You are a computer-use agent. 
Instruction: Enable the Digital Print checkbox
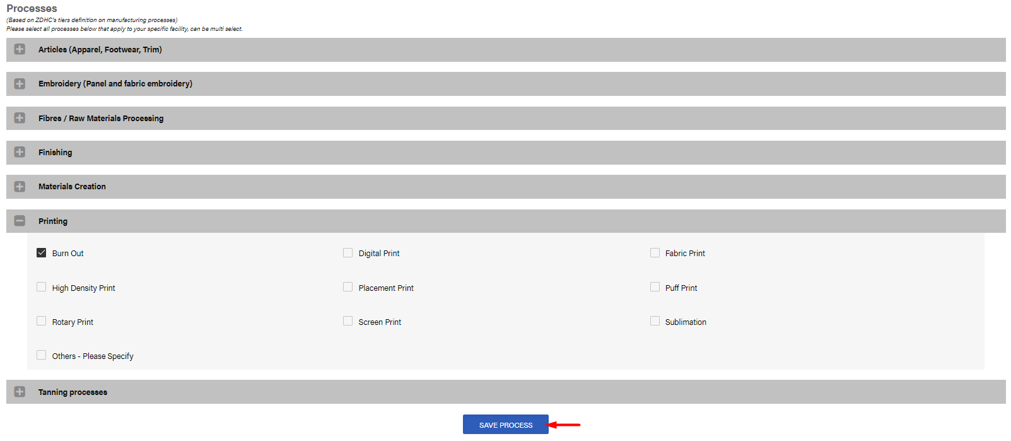tap(348, 253)
